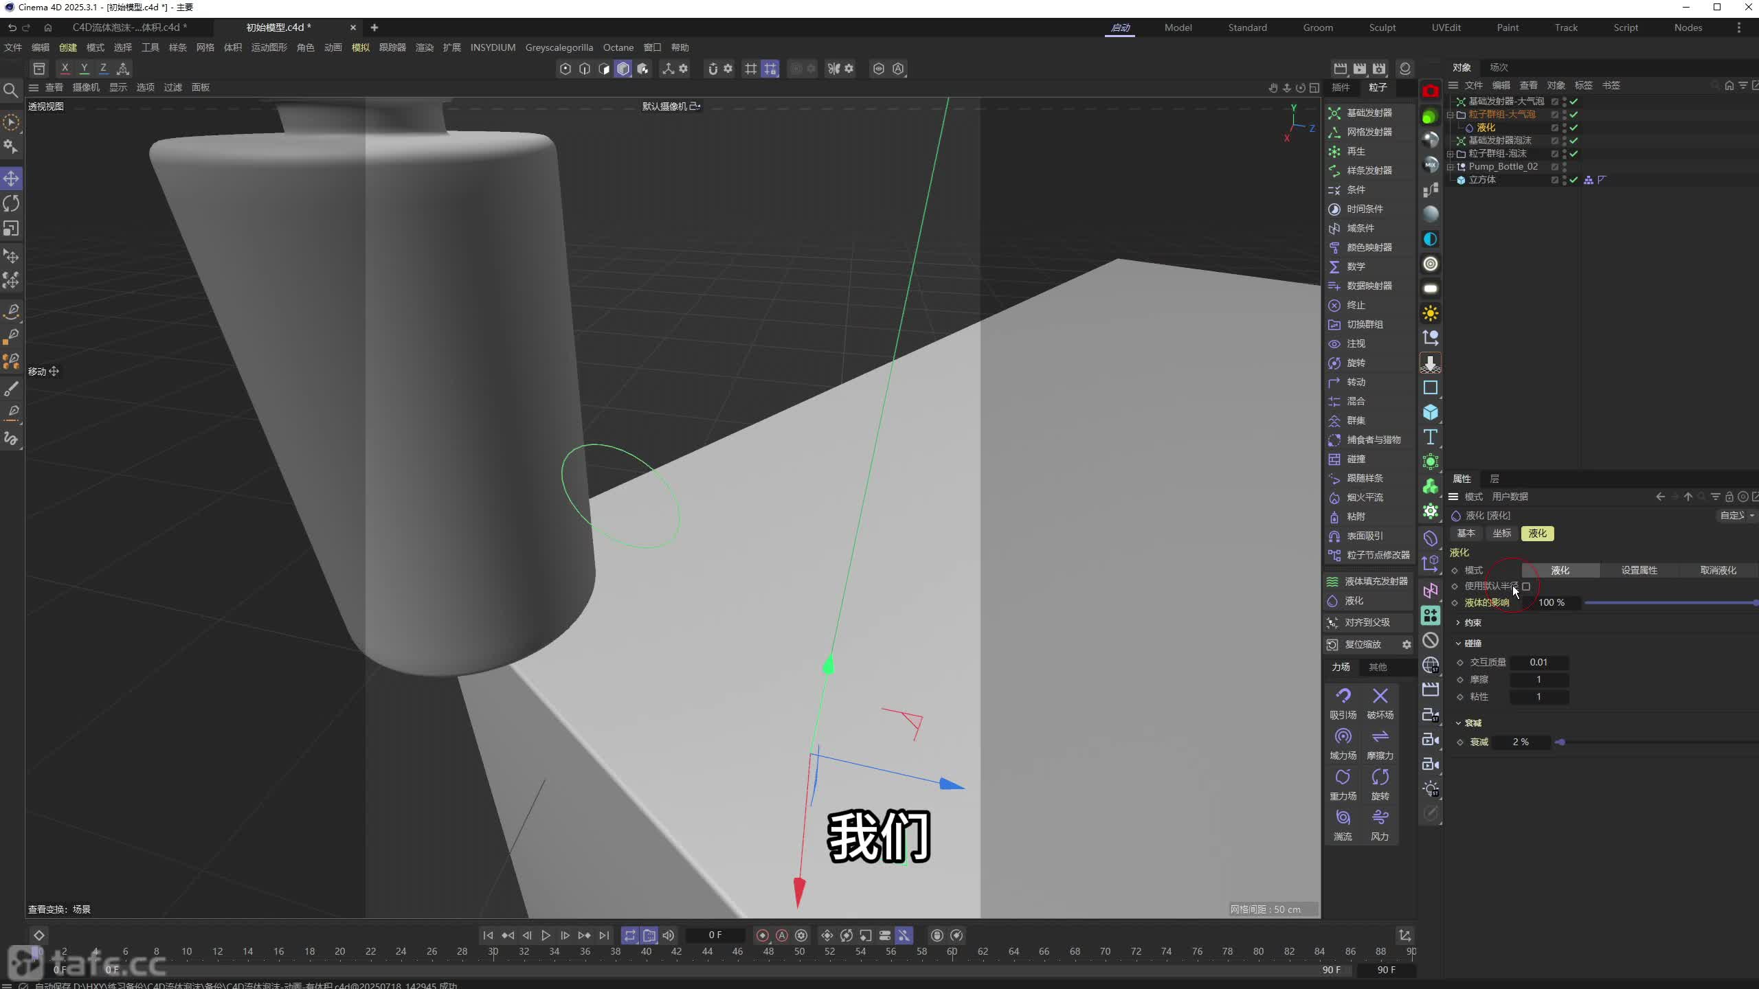Open the 自定义 mode dropdown
The width and height of the screenshot is (1759, 989).
point(1737,515)
